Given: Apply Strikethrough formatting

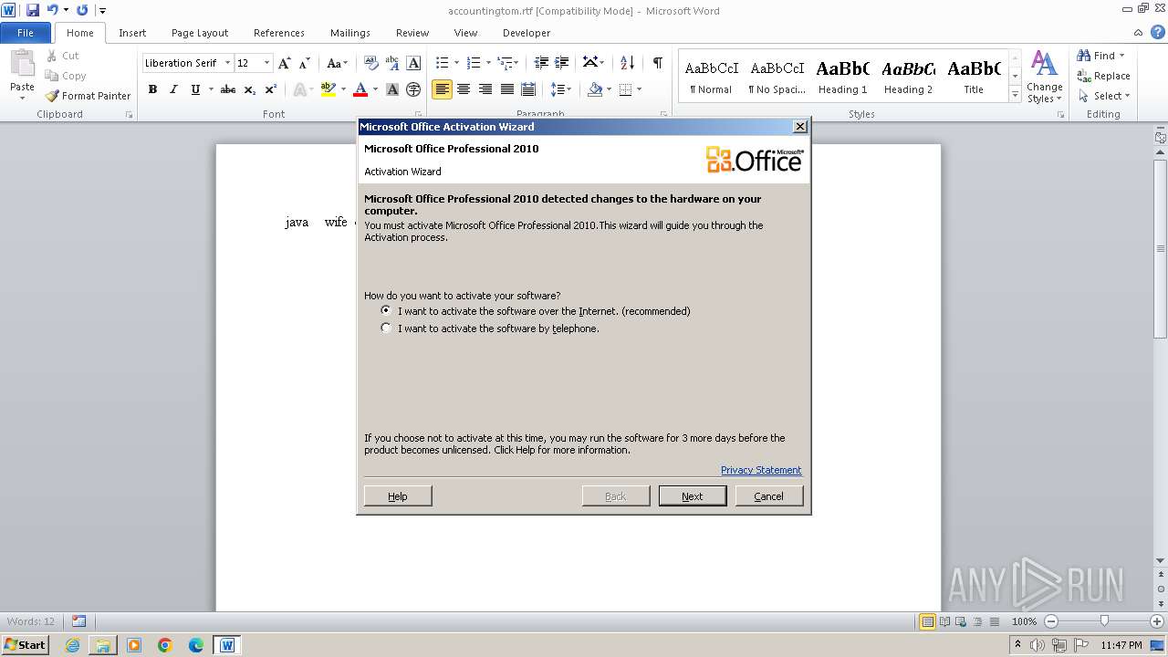Looking at the screenshot, I should 228,89.
